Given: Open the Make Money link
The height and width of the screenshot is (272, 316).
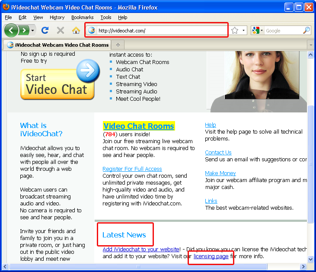Looking at the screenshot, I should [x=220, y=173].
